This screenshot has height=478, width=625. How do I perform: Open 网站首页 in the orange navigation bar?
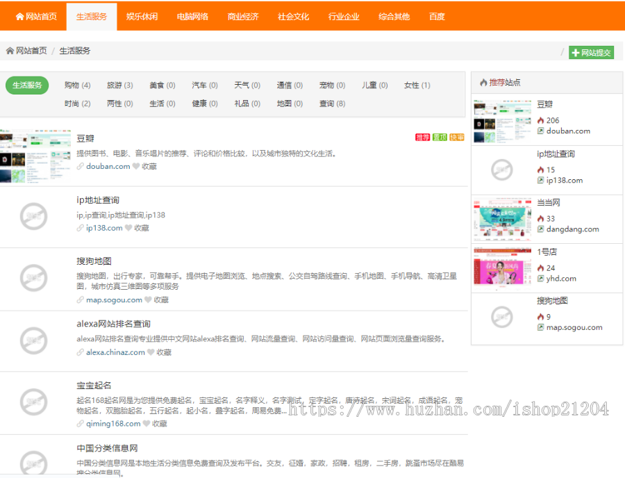(36, 17)
